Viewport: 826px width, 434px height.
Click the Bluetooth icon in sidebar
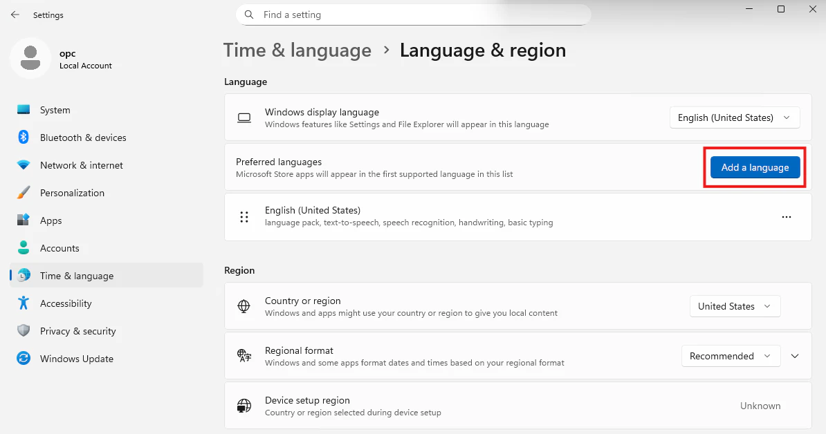(24, 138)
